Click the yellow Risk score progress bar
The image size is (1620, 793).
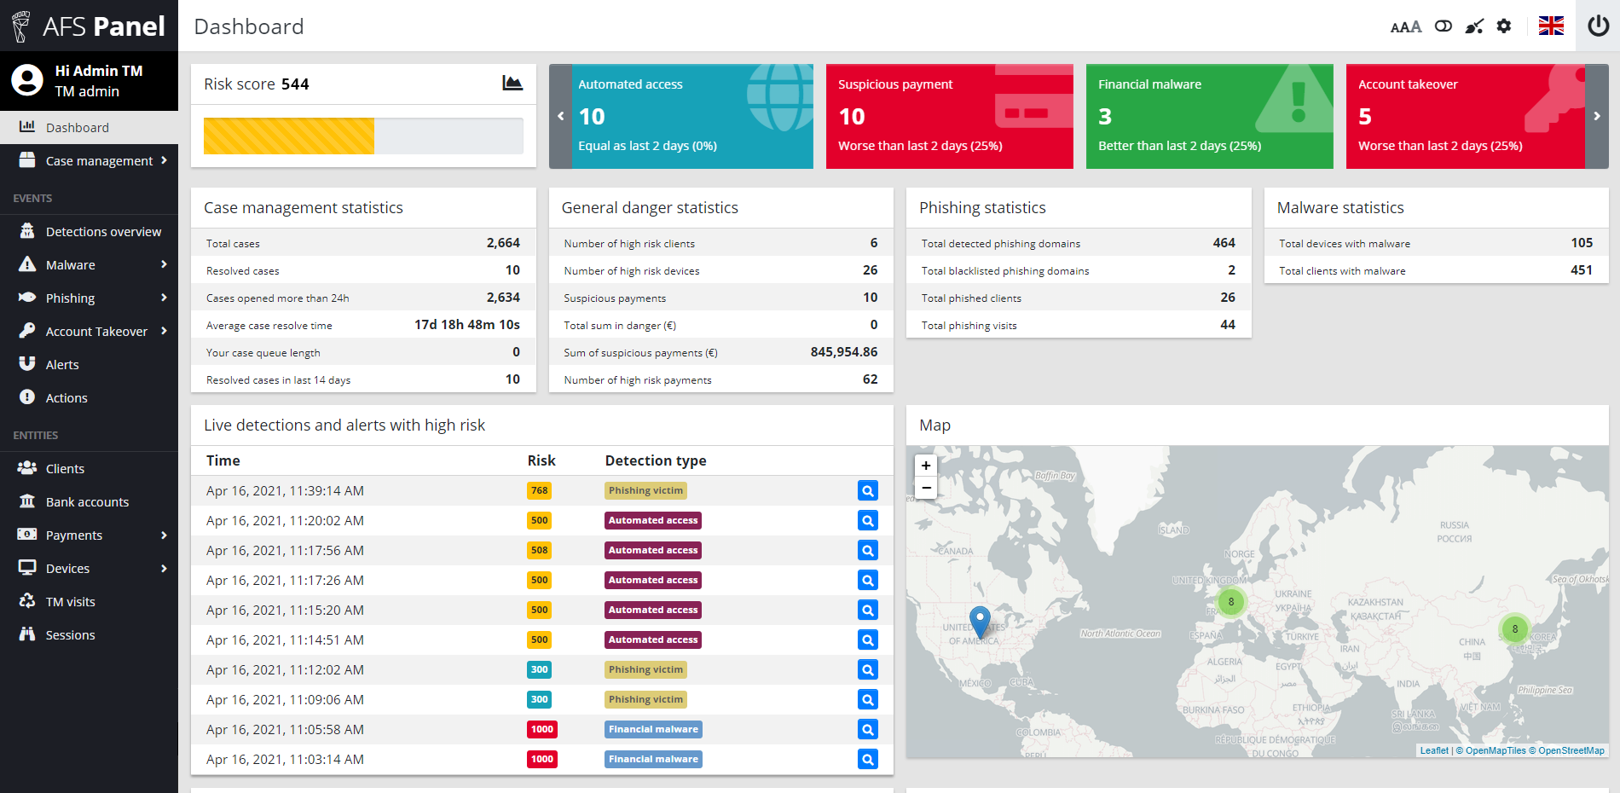pos(288,136)
